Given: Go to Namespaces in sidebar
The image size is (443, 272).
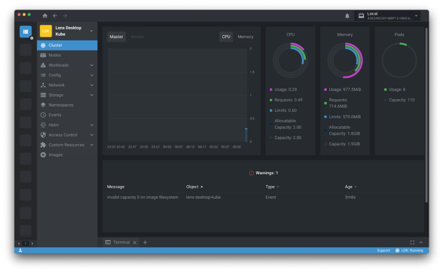Looking at the screenshot, I should [61, 105].
